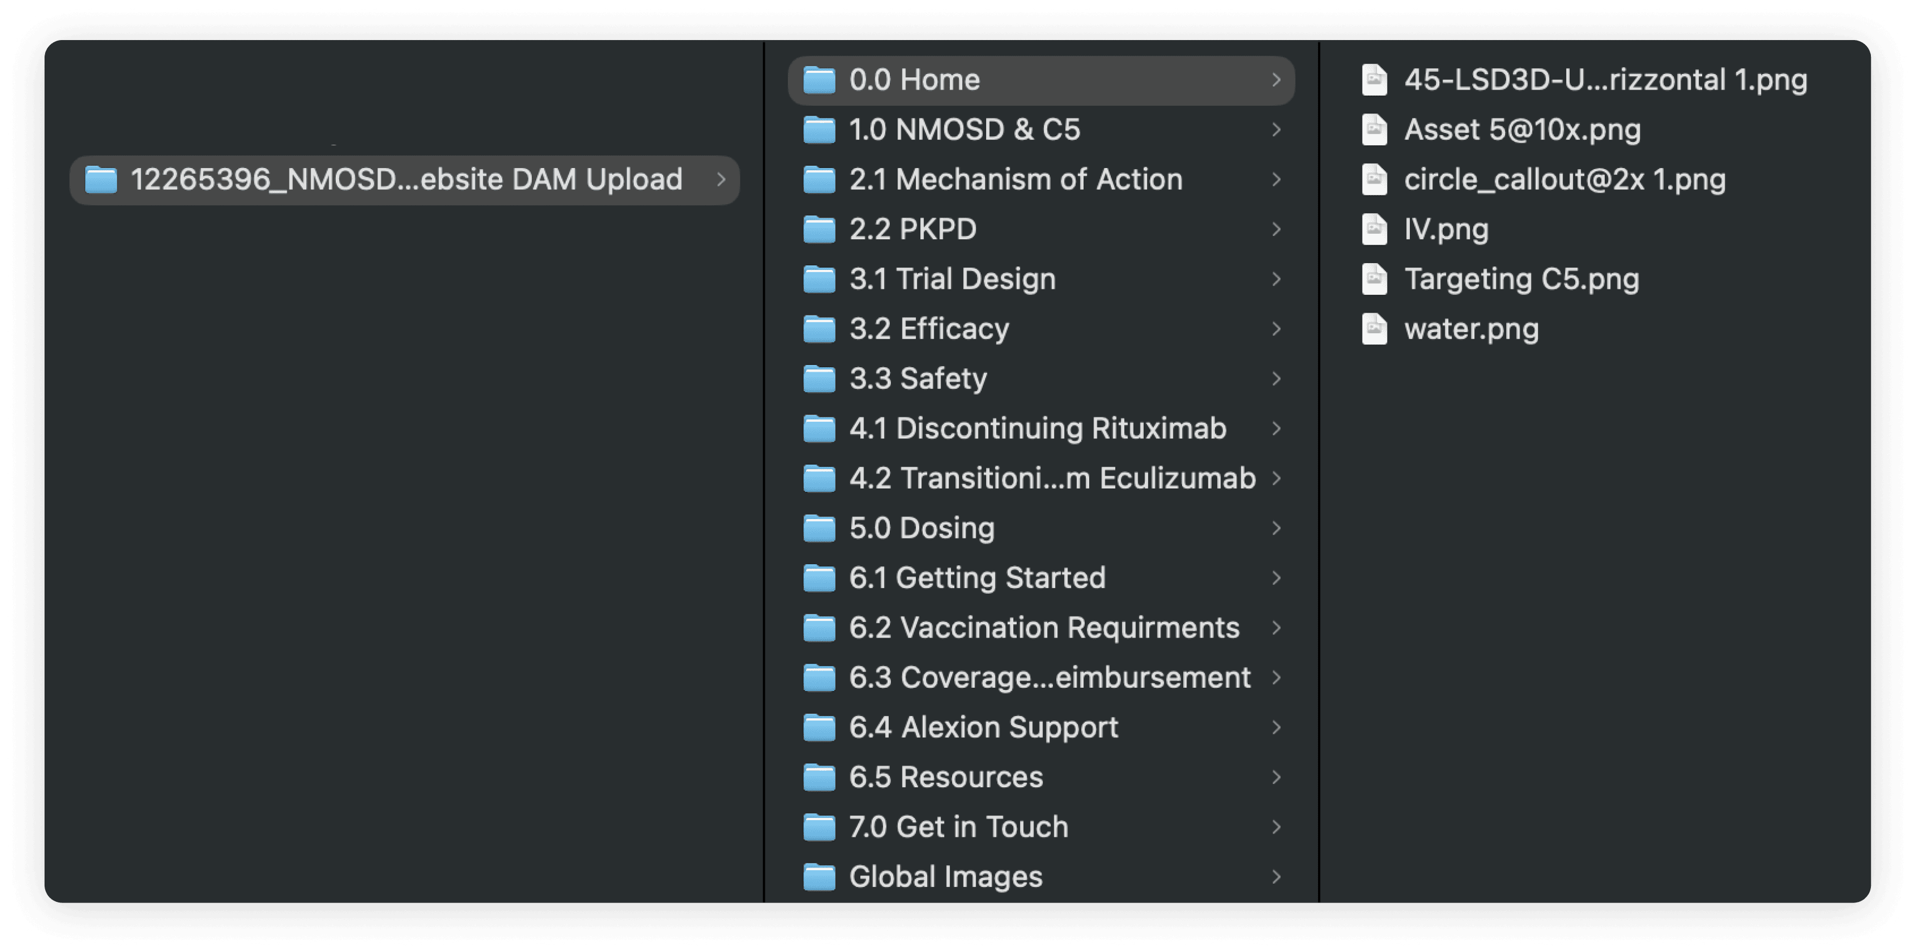Viewport: 1916px width, 952px height.
Task: Expand the 5.0 Dosing folder chevron
Action: (1276, 527)
